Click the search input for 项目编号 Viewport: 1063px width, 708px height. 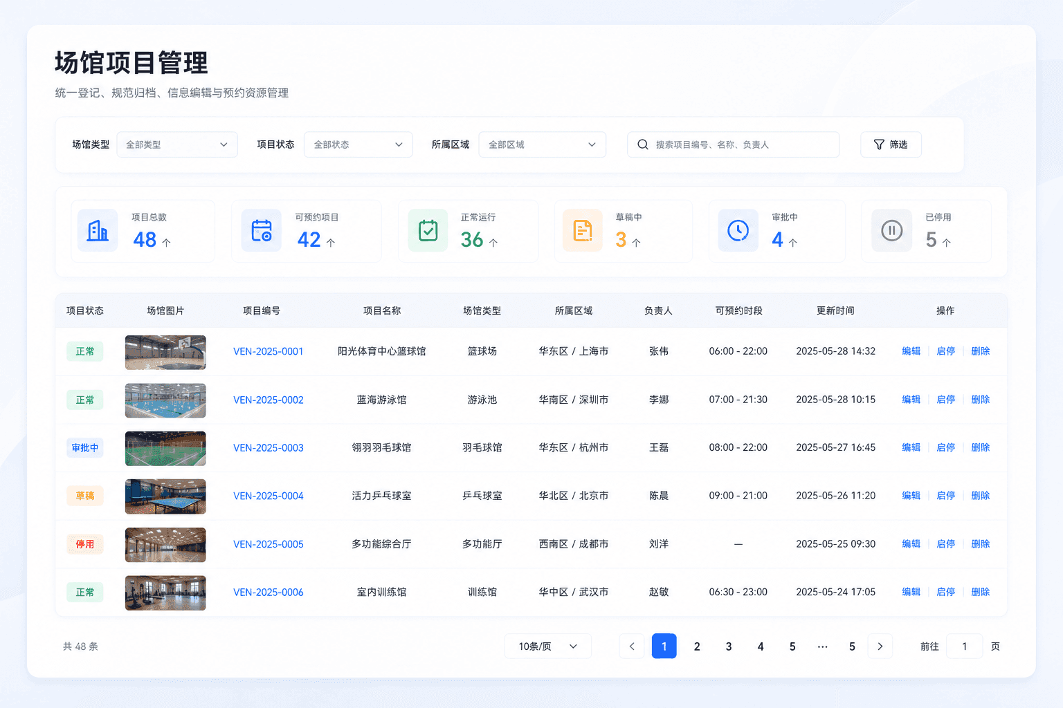[x=734, y=145]
